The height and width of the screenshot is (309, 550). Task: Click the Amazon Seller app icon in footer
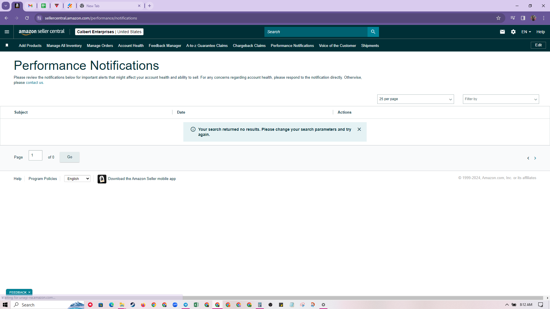coord(102,179)
